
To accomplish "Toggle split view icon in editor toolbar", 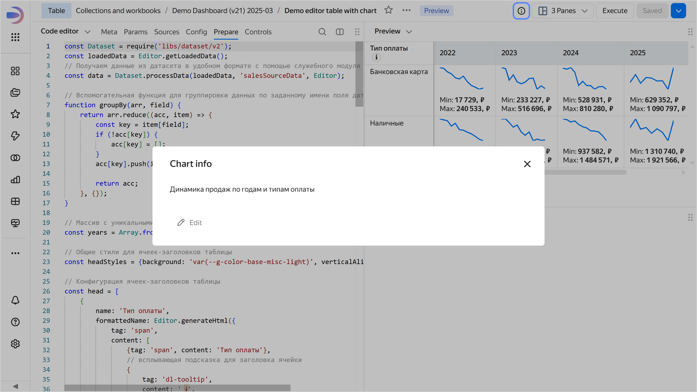I will coord(340,32).
